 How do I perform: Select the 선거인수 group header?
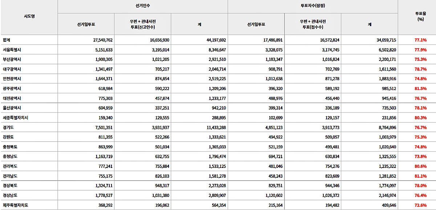142,6
